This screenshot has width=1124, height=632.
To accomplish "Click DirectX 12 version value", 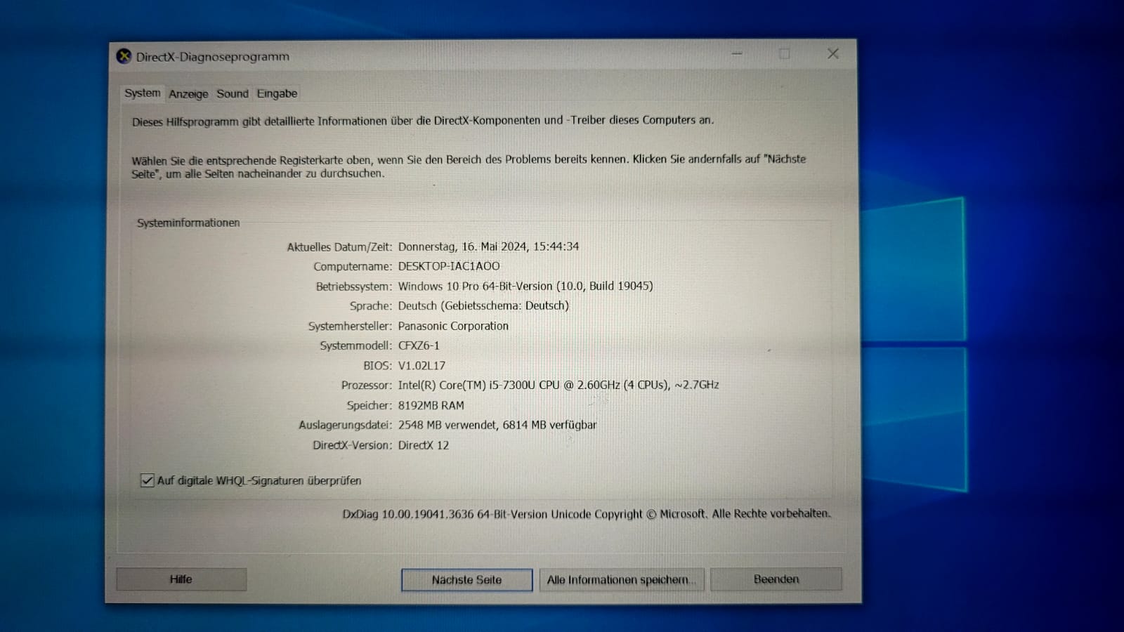I will tap(424, 445).
